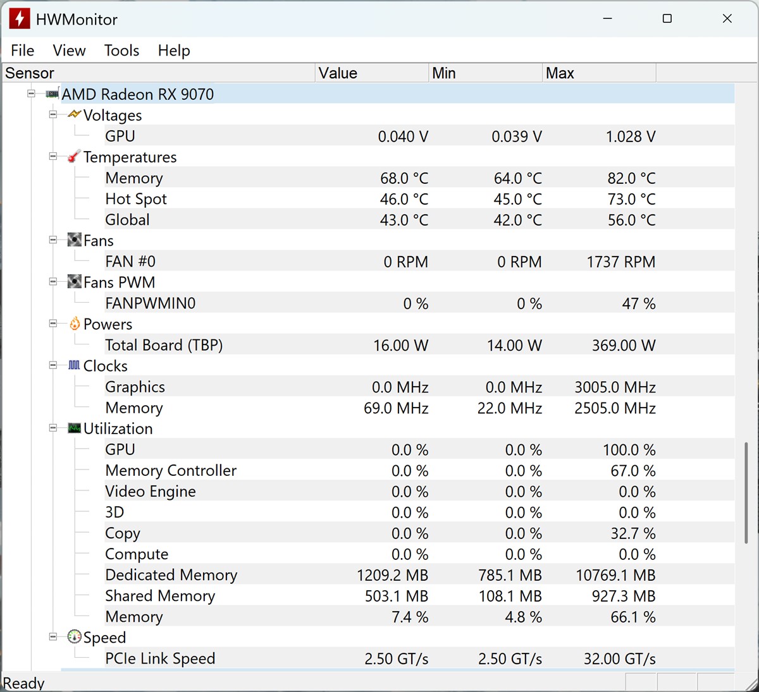Click the thermometer icon next to Temperatures
759x692 pixels.
74,157
